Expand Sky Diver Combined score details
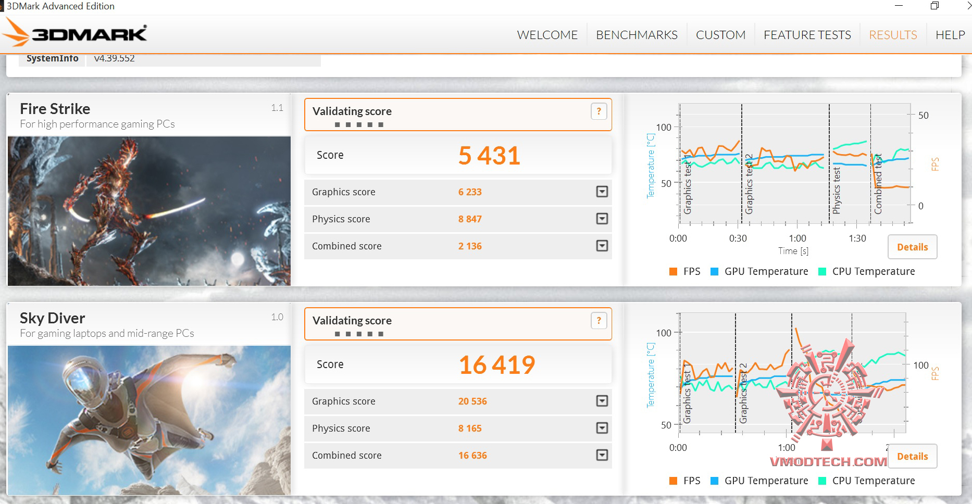Screen dimensions: 972x504 tap(602, 455)
